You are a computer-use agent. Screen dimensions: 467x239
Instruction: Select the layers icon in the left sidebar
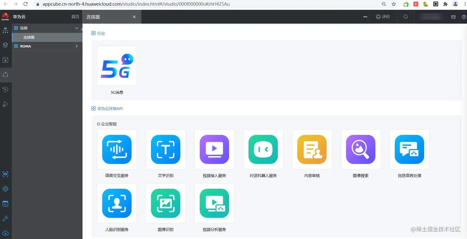pyautogui.click(x=5, y=45)
